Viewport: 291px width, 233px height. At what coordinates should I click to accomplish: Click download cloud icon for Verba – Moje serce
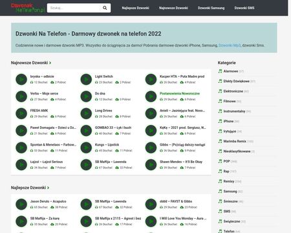[x=52, y=100]
